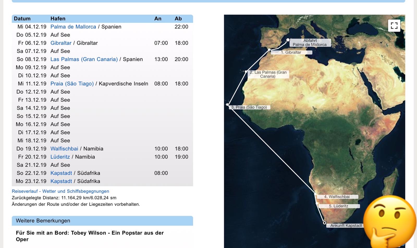Select the '2. Las Palmas' map label
The image size is (417, 248).
click(x=268, y=74)
